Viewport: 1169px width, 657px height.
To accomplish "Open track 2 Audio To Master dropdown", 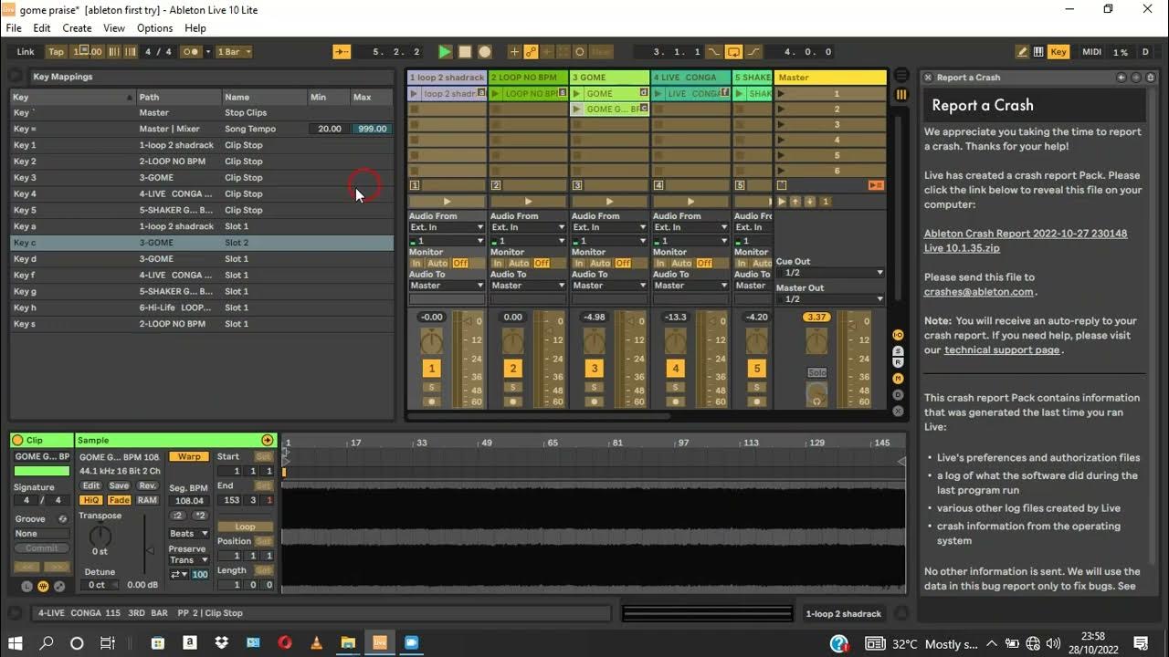I will coord(528,286).
